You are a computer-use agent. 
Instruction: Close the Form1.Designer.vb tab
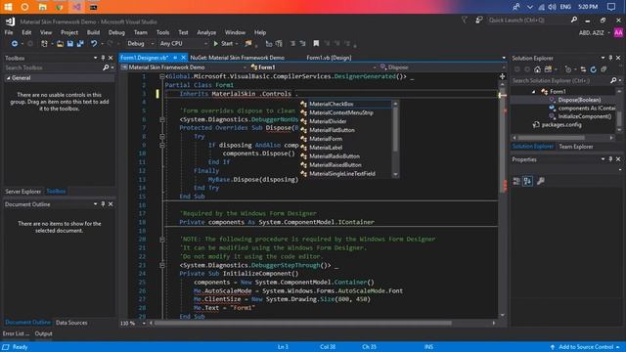pos(183,58)
